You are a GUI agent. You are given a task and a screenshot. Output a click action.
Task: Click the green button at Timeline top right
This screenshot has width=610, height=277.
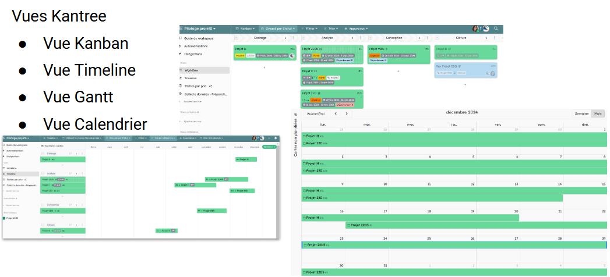pos(269,147)
